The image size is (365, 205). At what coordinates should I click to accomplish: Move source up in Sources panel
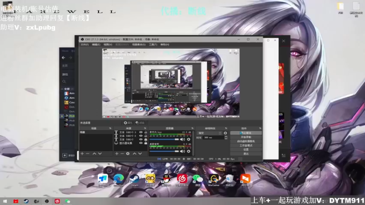(135, 154)
